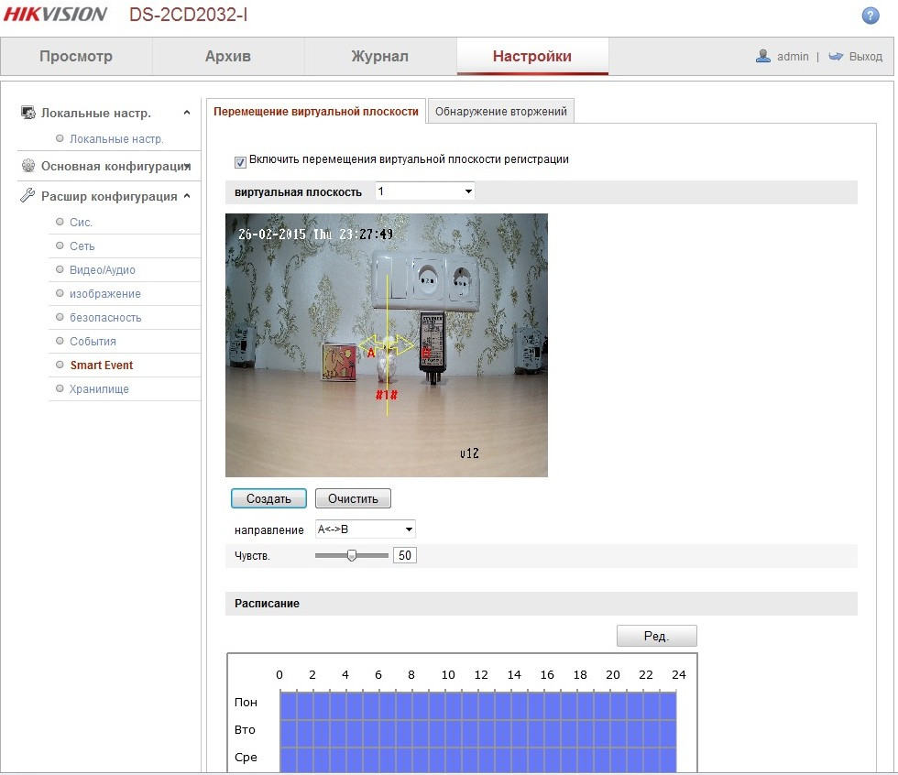The width and height of the screenshot is (898, 775).
Task: Click the monitor icon next to Локальные настр.
Action: coord(27,113)
